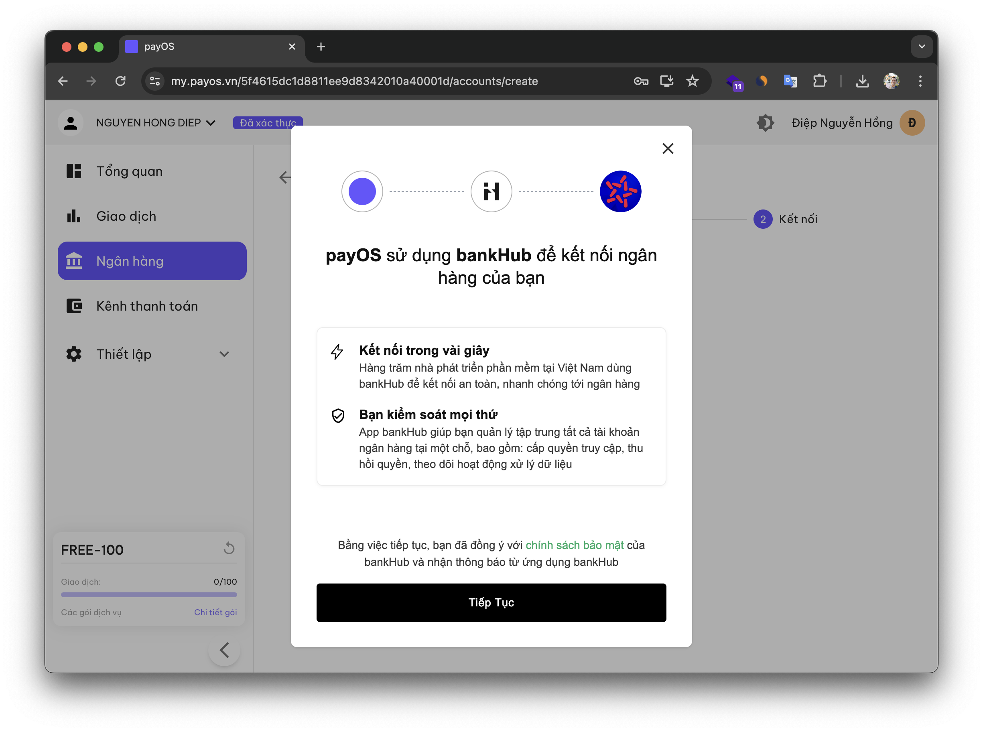
Task: Go back in browser history
Action: (63, 81)
